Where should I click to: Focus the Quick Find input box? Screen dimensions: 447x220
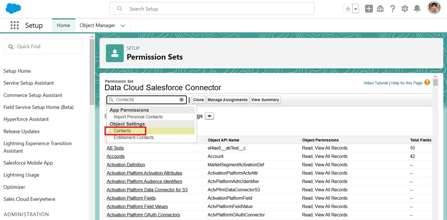[43, 47]
